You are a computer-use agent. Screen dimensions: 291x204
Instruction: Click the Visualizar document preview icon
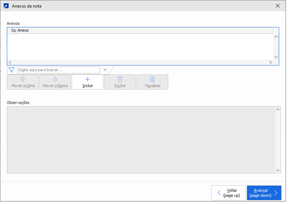152,80
